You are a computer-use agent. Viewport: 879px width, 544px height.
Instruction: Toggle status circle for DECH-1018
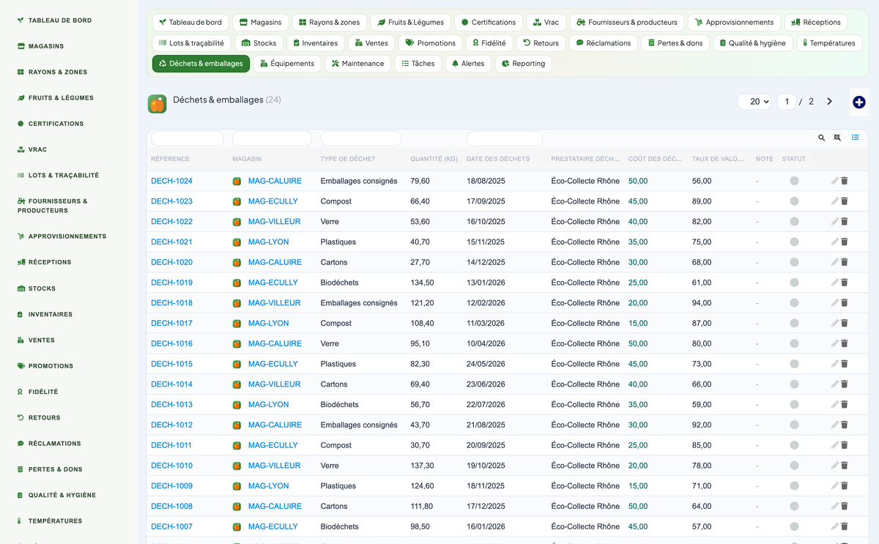click(794, 303)
